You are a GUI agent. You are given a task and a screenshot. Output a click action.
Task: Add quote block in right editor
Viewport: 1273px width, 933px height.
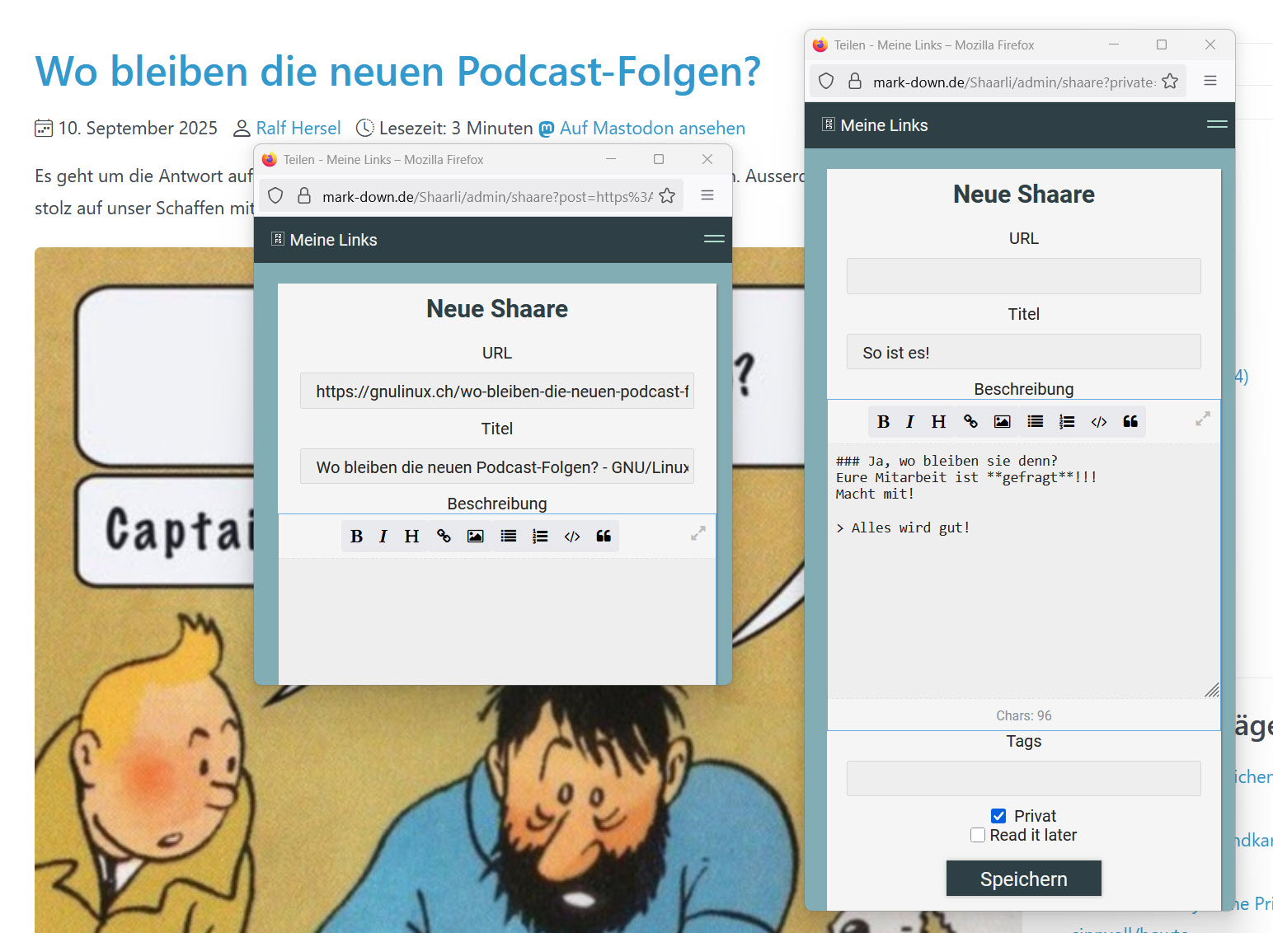1130,422
